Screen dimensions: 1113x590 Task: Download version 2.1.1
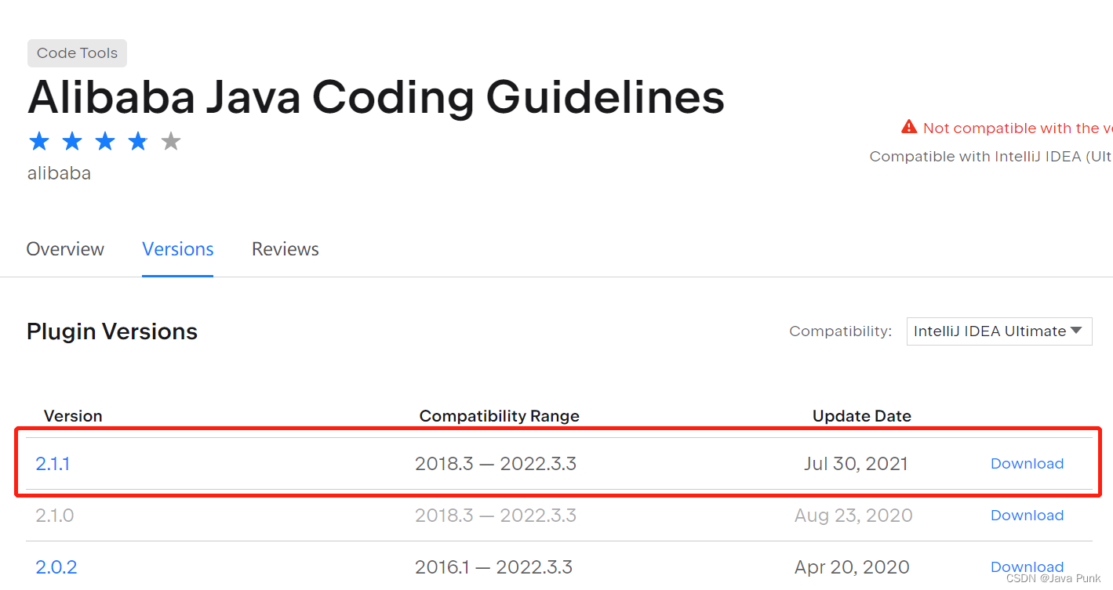[1027, 463]
